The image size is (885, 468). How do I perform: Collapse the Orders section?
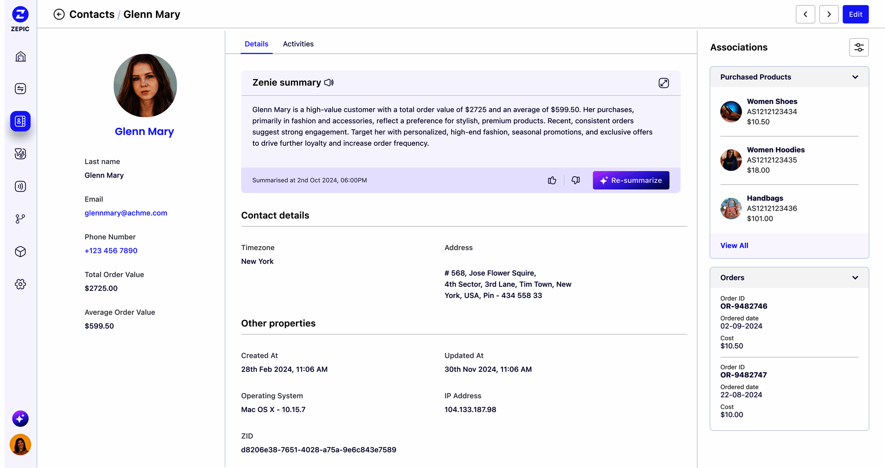coord(855,278)
